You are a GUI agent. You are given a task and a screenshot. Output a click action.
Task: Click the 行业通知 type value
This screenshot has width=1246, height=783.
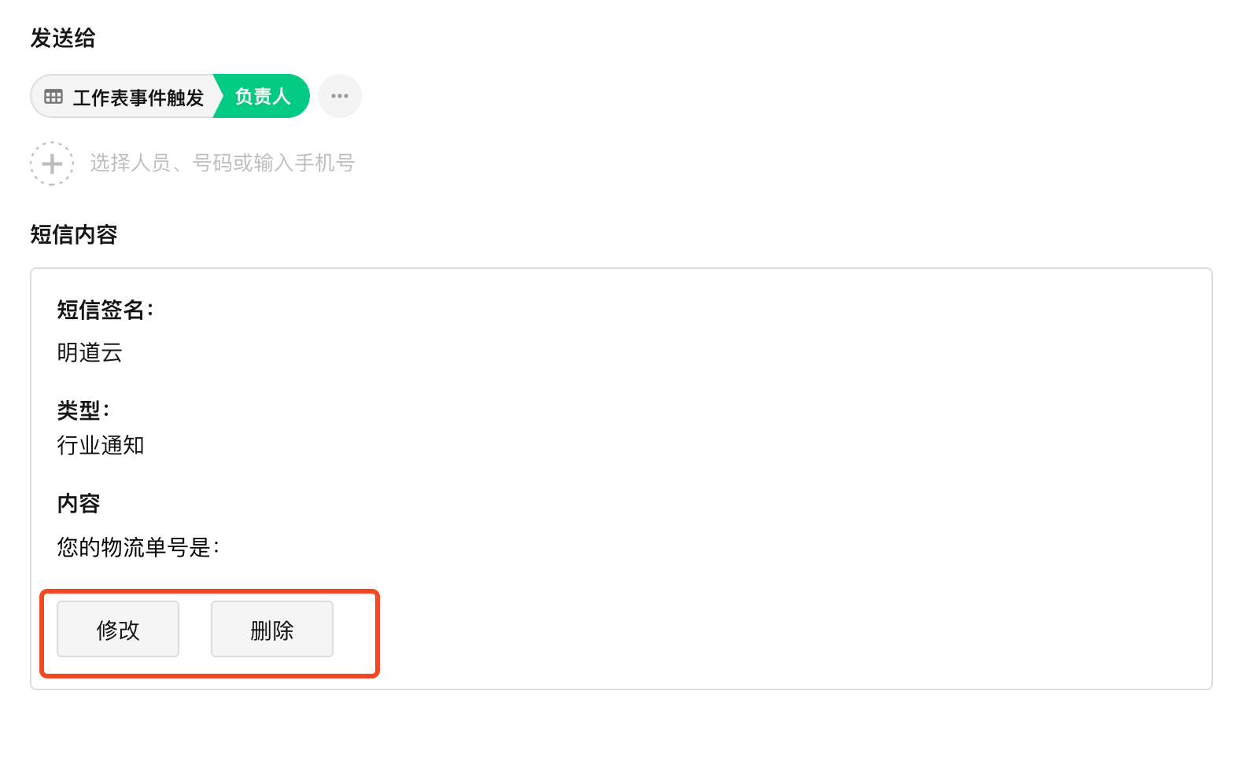(x=101, y=445)
